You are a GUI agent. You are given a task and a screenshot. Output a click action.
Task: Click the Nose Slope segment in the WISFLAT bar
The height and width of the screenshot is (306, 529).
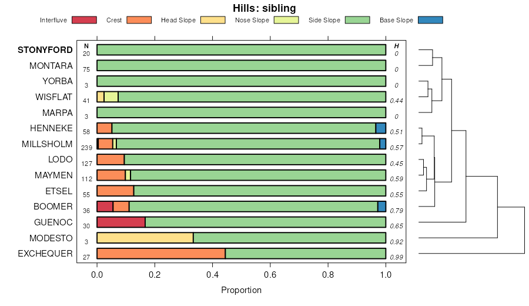111,97
